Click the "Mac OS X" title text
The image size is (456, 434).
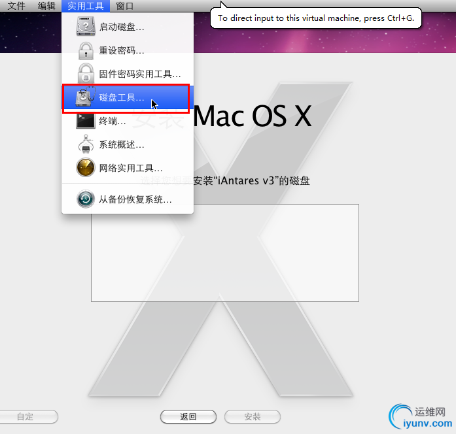252,116
